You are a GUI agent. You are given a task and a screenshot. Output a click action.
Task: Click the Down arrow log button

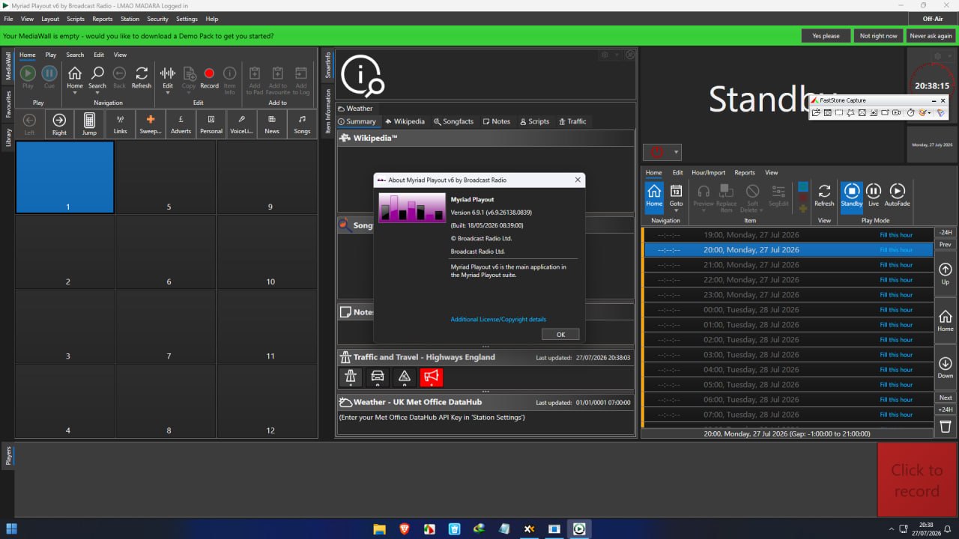[946, 367]
